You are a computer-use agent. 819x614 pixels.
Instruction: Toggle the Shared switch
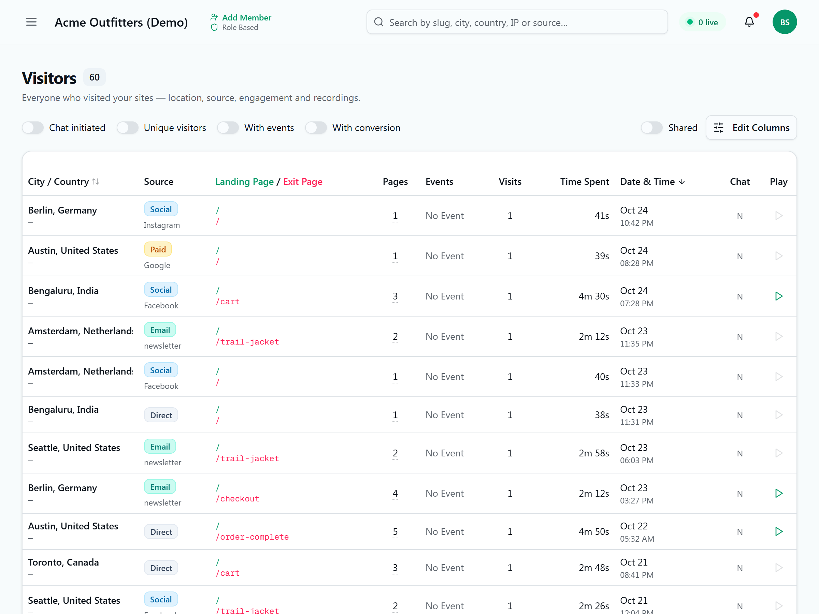pyautogui.click(x=652, y=128)
